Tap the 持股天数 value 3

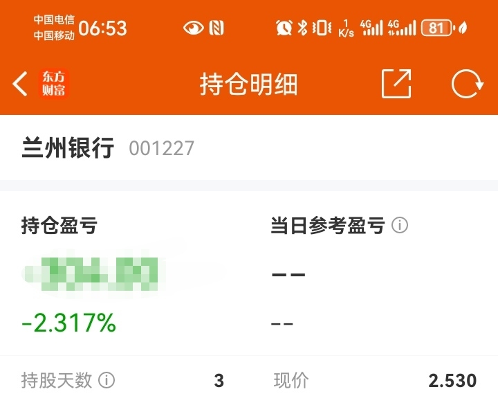pos(219,381)
